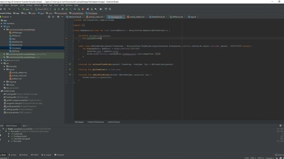Click the Make Project hammer icon

(x=19, y=9)
